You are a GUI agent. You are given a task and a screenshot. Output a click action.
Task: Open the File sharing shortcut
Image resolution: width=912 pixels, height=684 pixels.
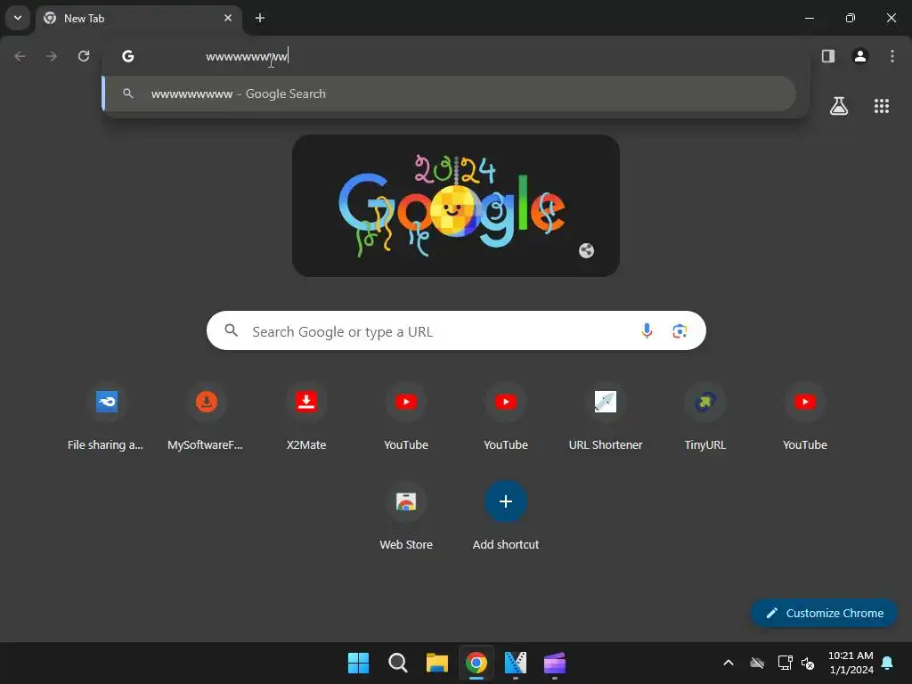(x=106, y=418)
